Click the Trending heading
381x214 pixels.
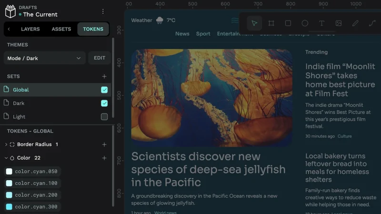click(316, 52)
